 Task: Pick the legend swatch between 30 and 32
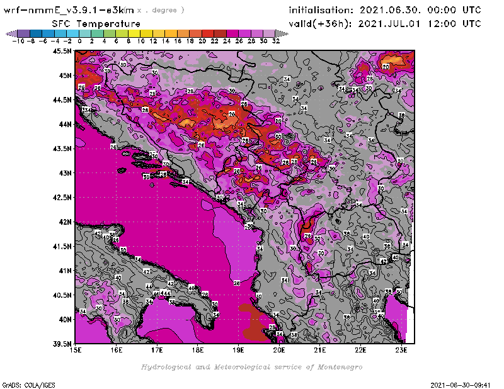(x=269, y=33)
